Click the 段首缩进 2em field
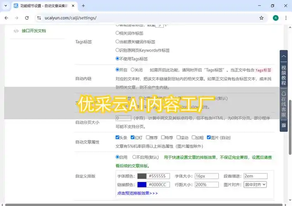The height and width of the screenshot is (206, 292). 256,176
